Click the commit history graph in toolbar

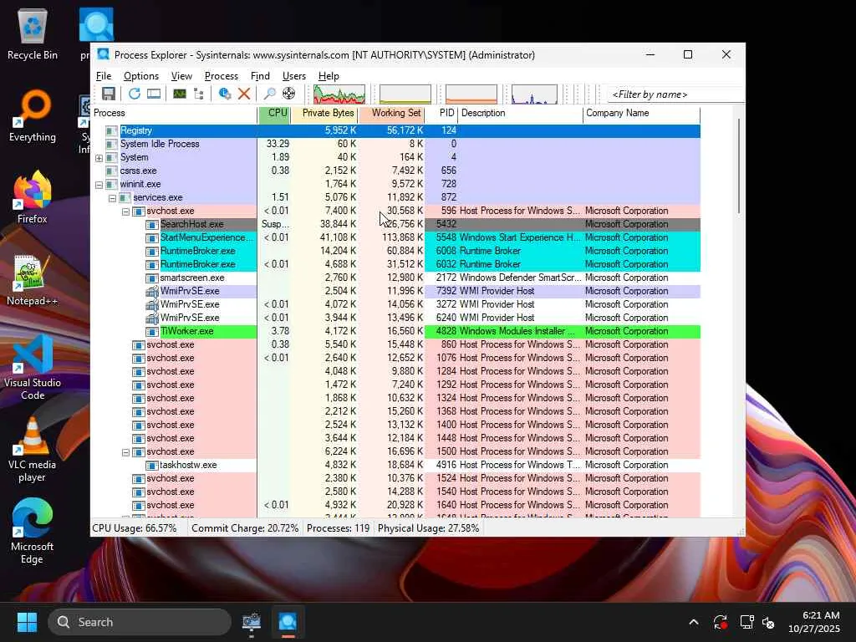tap(405, 94)
